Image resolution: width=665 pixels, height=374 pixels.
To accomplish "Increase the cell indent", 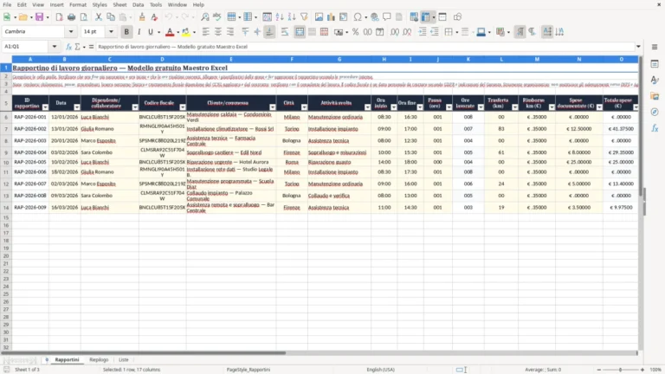I will 422,32.
